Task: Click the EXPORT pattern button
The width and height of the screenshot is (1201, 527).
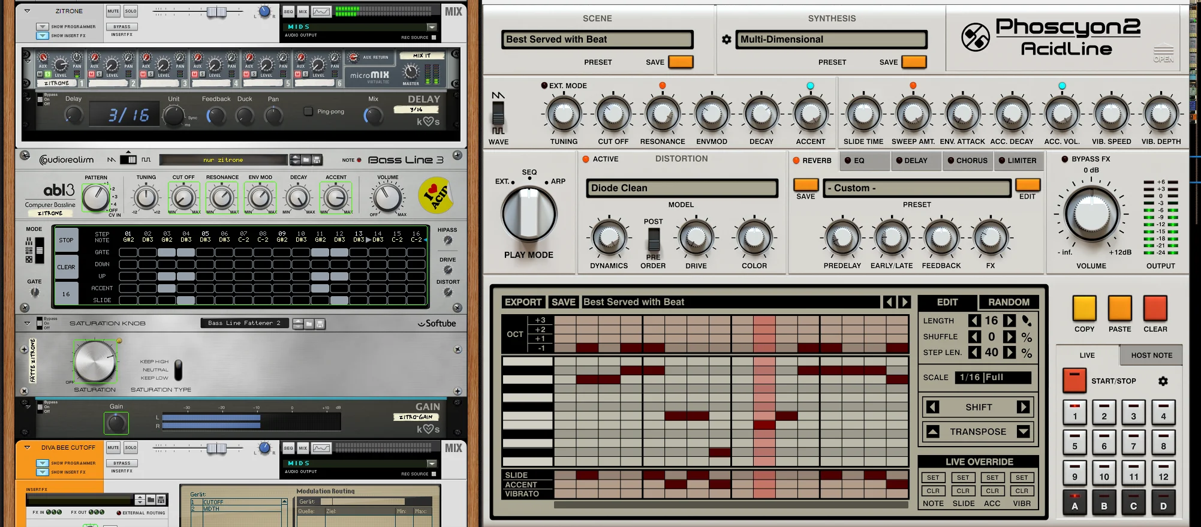Action: point(523,302)
